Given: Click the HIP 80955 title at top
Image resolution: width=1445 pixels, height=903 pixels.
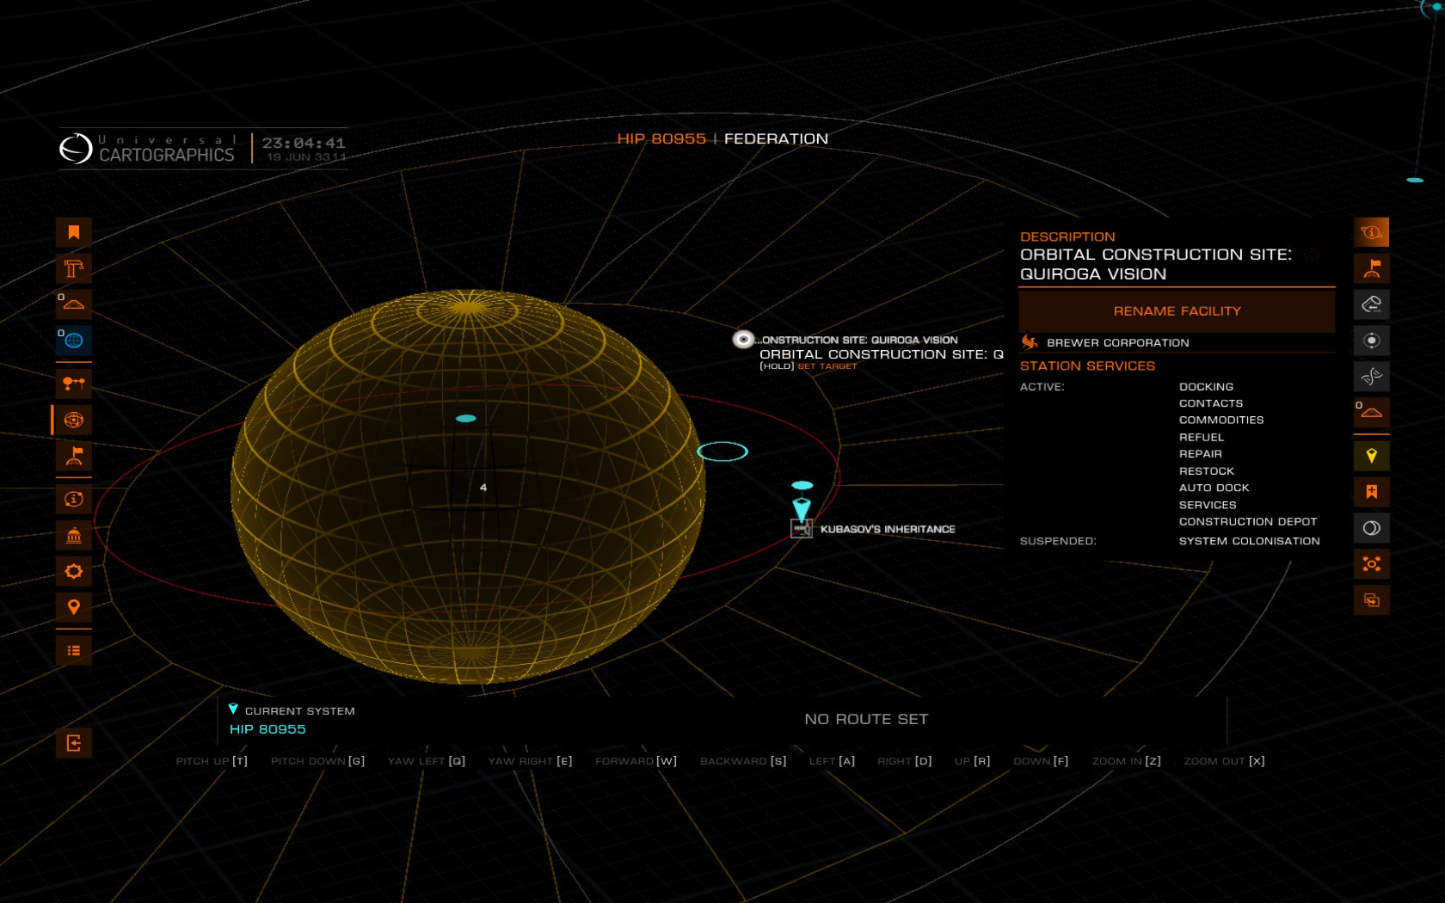Looking at the screenshot, I should [661, 138].
